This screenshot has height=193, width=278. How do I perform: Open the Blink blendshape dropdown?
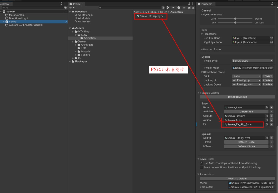[x=247, y=76]
